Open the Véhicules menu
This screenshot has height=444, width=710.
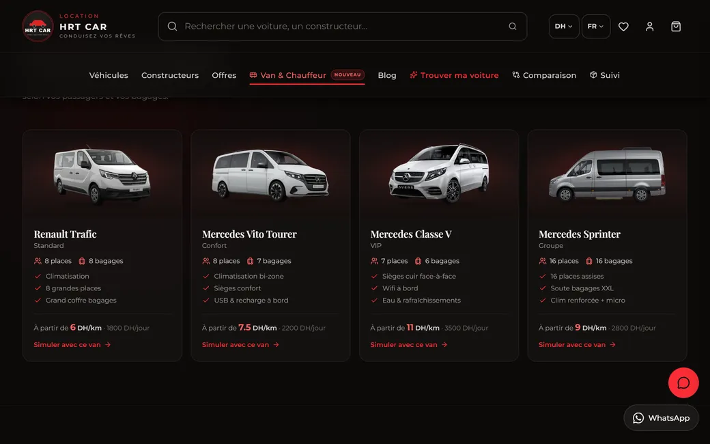pyautogui.click(x=109, y=75)
